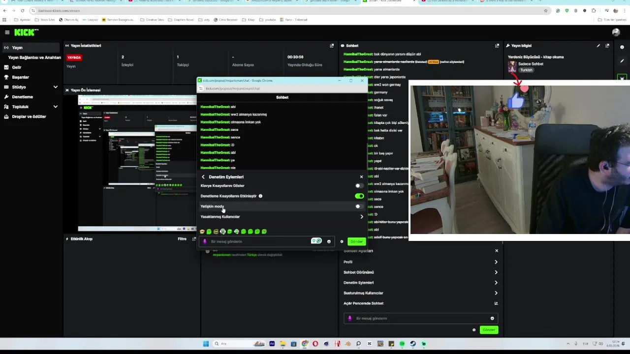Image resolution: width=630 pixels, height=354 pixels.
Task: Open Profil chat settings chevron
Action: pos(496,262)
